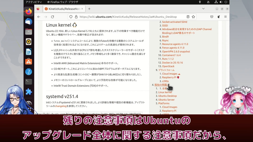The width and height of the screenshot is (253, 142).
Task: Open volume indicator in top bar
Action: pyautogui.click(x=221, y=2)
